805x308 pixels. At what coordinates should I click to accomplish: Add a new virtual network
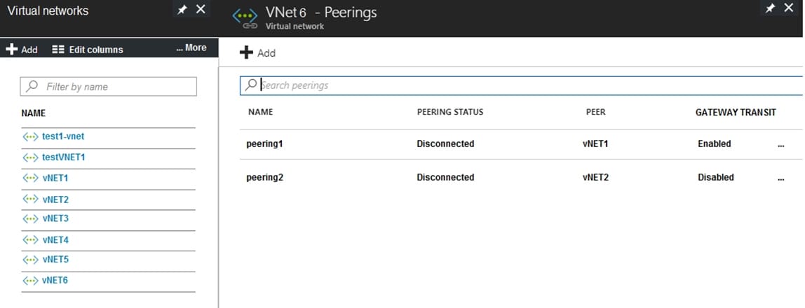[22, 50]
